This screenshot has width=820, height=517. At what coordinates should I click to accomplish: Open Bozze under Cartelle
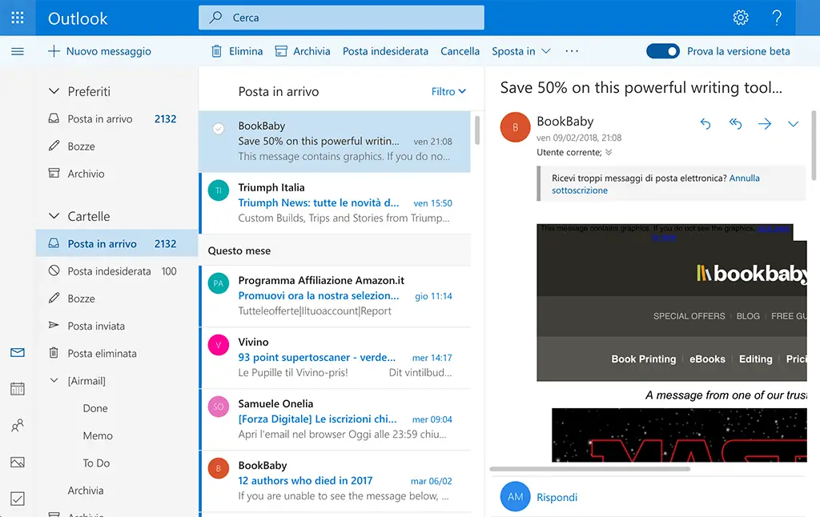(x=117, y=299)
